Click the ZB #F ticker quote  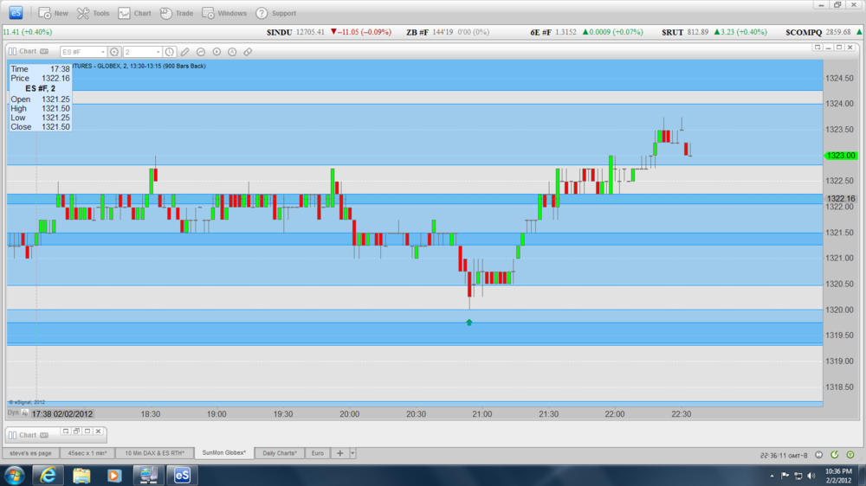click(x=448, y=32)
